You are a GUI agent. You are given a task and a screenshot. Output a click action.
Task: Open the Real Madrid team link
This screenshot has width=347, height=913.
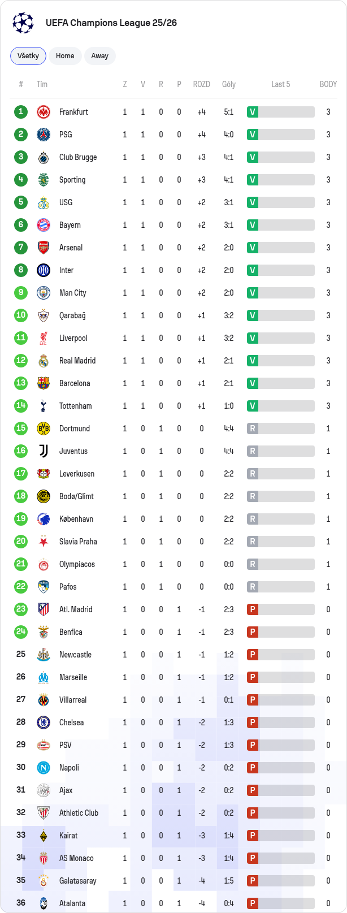pos(77,361)
